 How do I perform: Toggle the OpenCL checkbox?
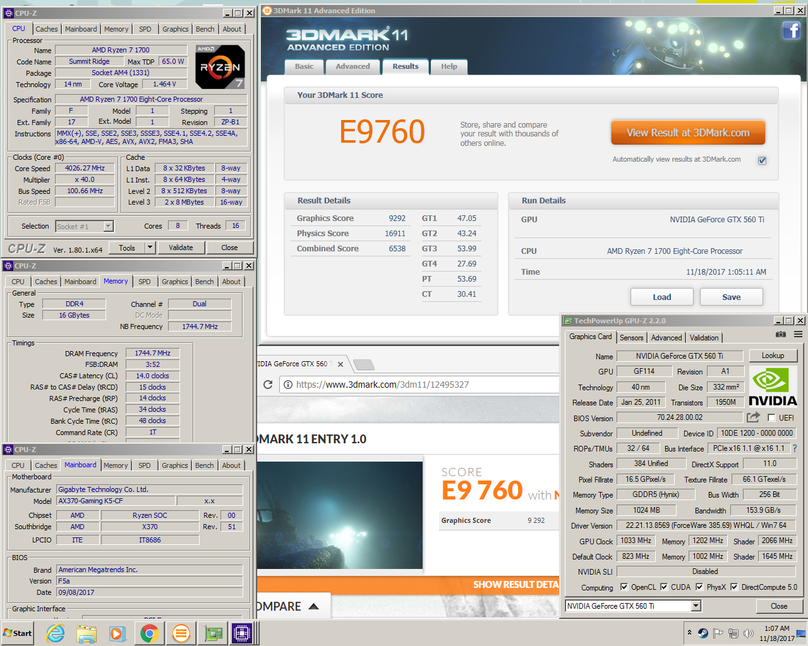[624, 587]
